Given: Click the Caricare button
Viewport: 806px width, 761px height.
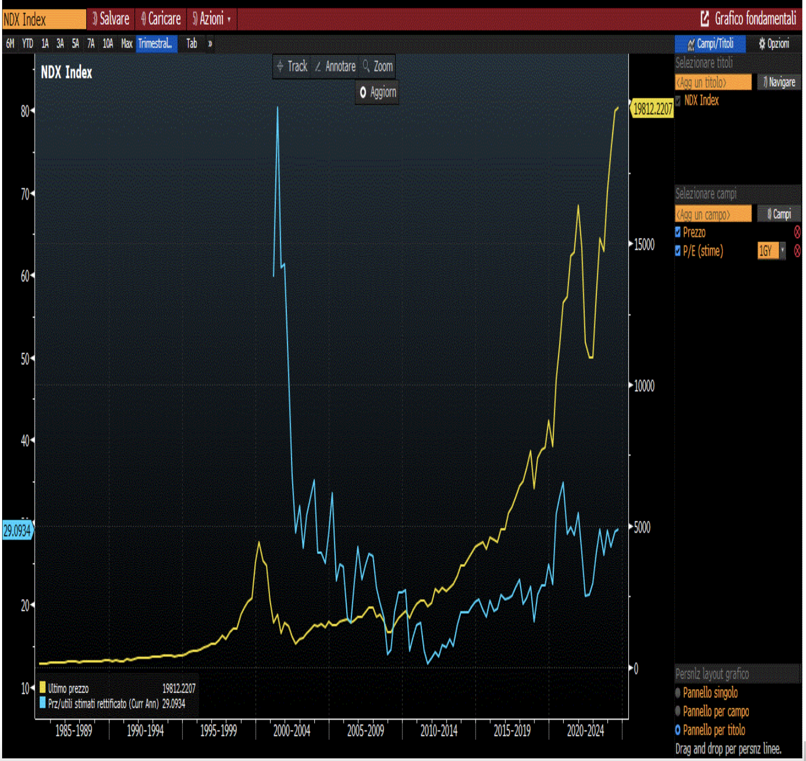Looking at the screenshot, I should (161, 19).
